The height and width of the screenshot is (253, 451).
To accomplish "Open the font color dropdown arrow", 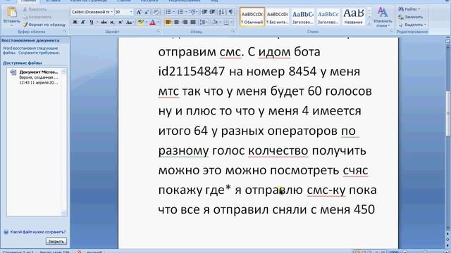I will tap(158, 22).
